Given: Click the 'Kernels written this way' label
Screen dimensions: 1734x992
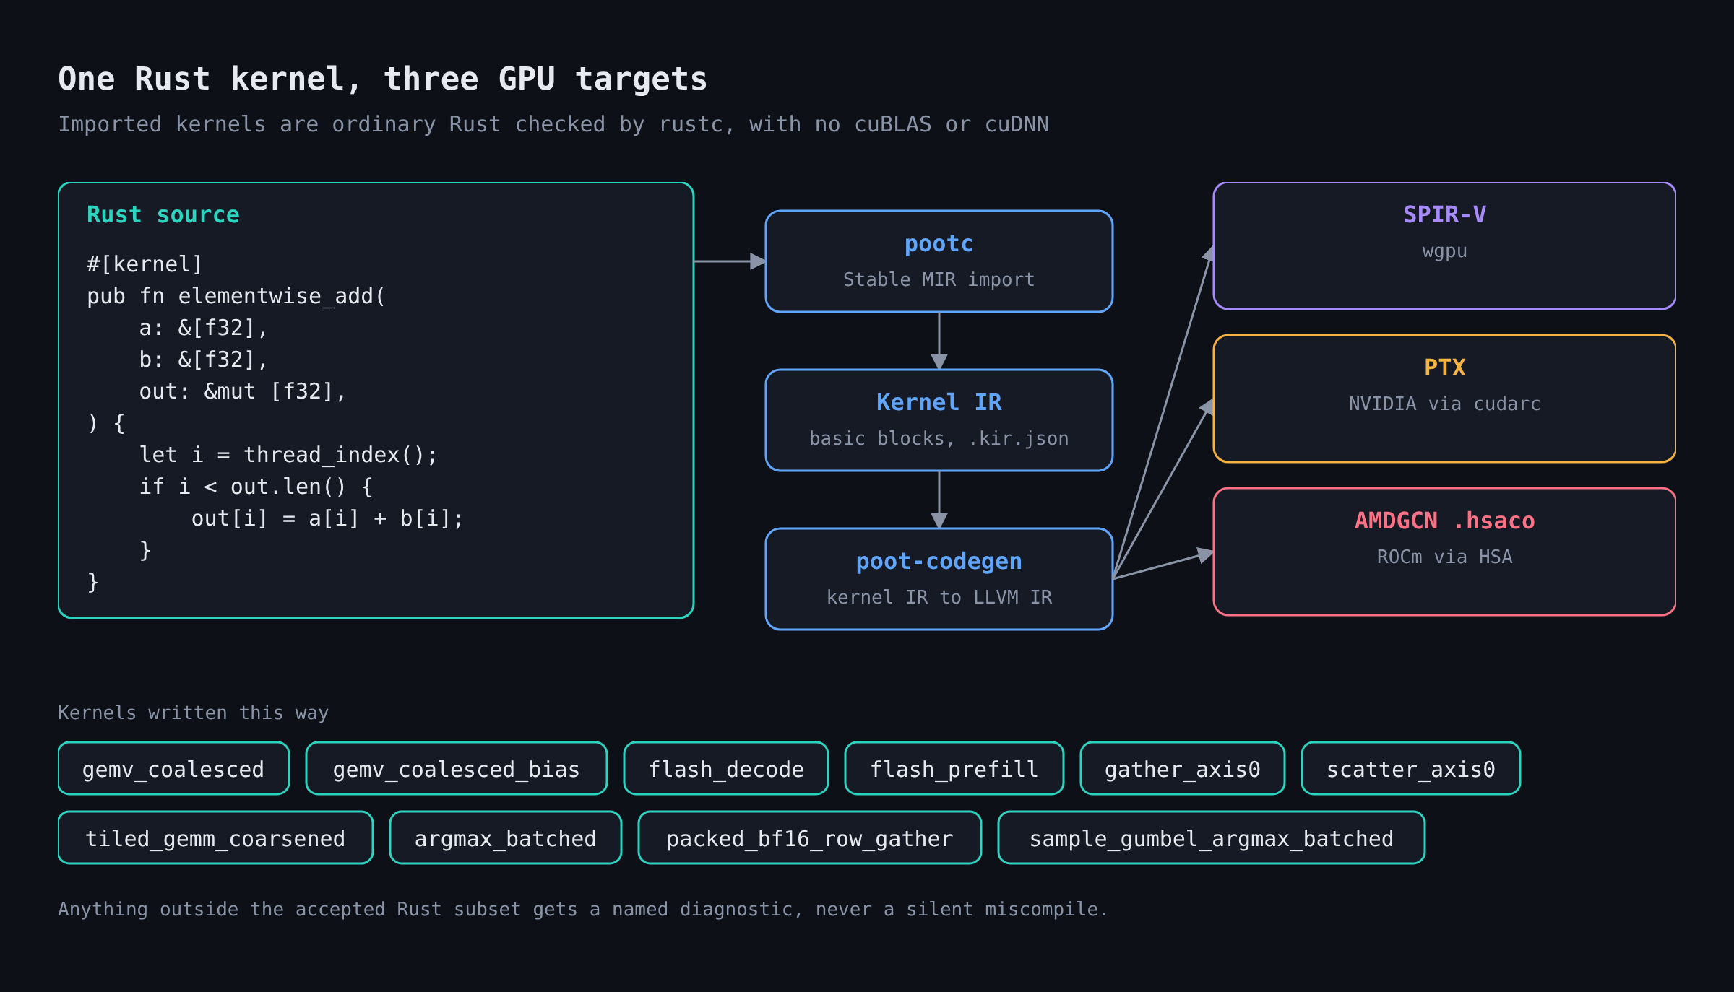Looking at the screenshot, I should pyautogui.click(x=194, y=713).
